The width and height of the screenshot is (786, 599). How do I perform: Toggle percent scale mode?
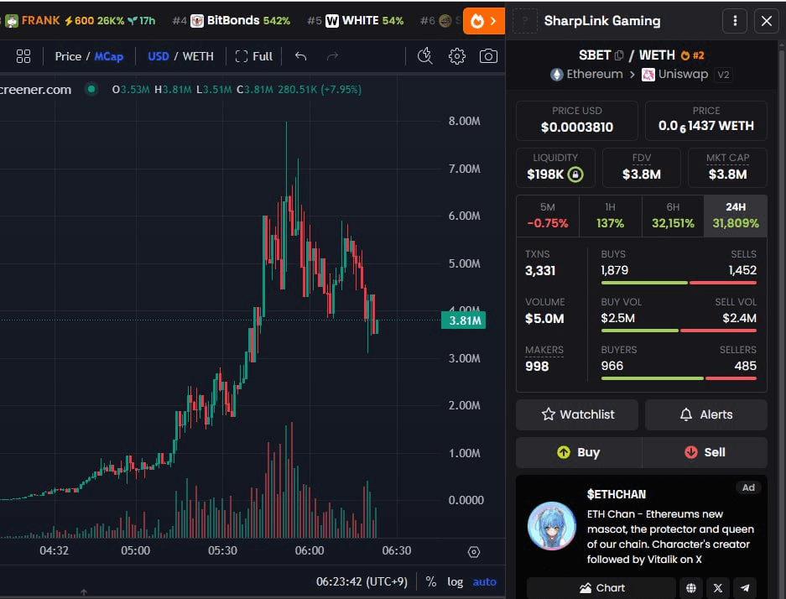(x=430, y=581)
